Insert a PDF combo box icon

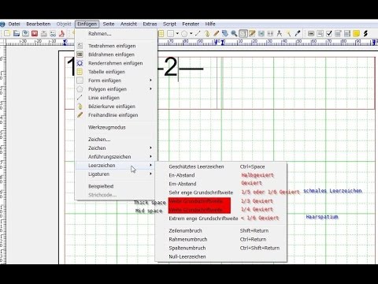338,33
